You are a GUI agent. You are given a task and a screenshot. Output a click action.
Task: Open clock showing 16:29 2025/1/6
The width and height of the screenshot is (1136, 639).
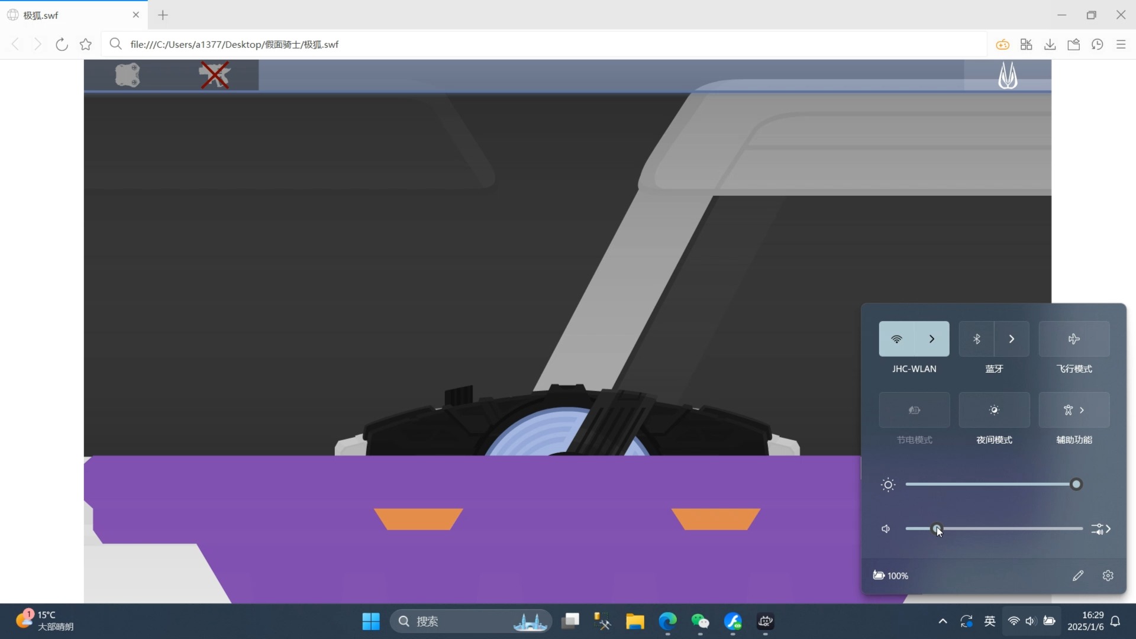pyautogui.click(x=1086, y=621)
